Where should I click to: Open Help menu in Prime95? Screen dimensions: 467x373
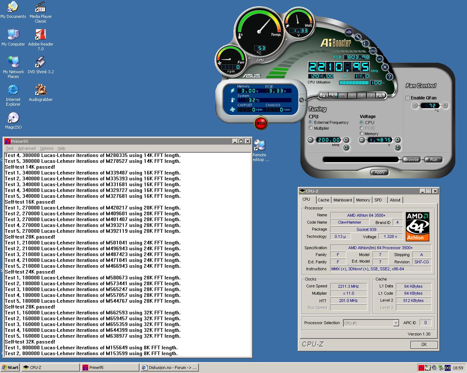pos(61,148)
